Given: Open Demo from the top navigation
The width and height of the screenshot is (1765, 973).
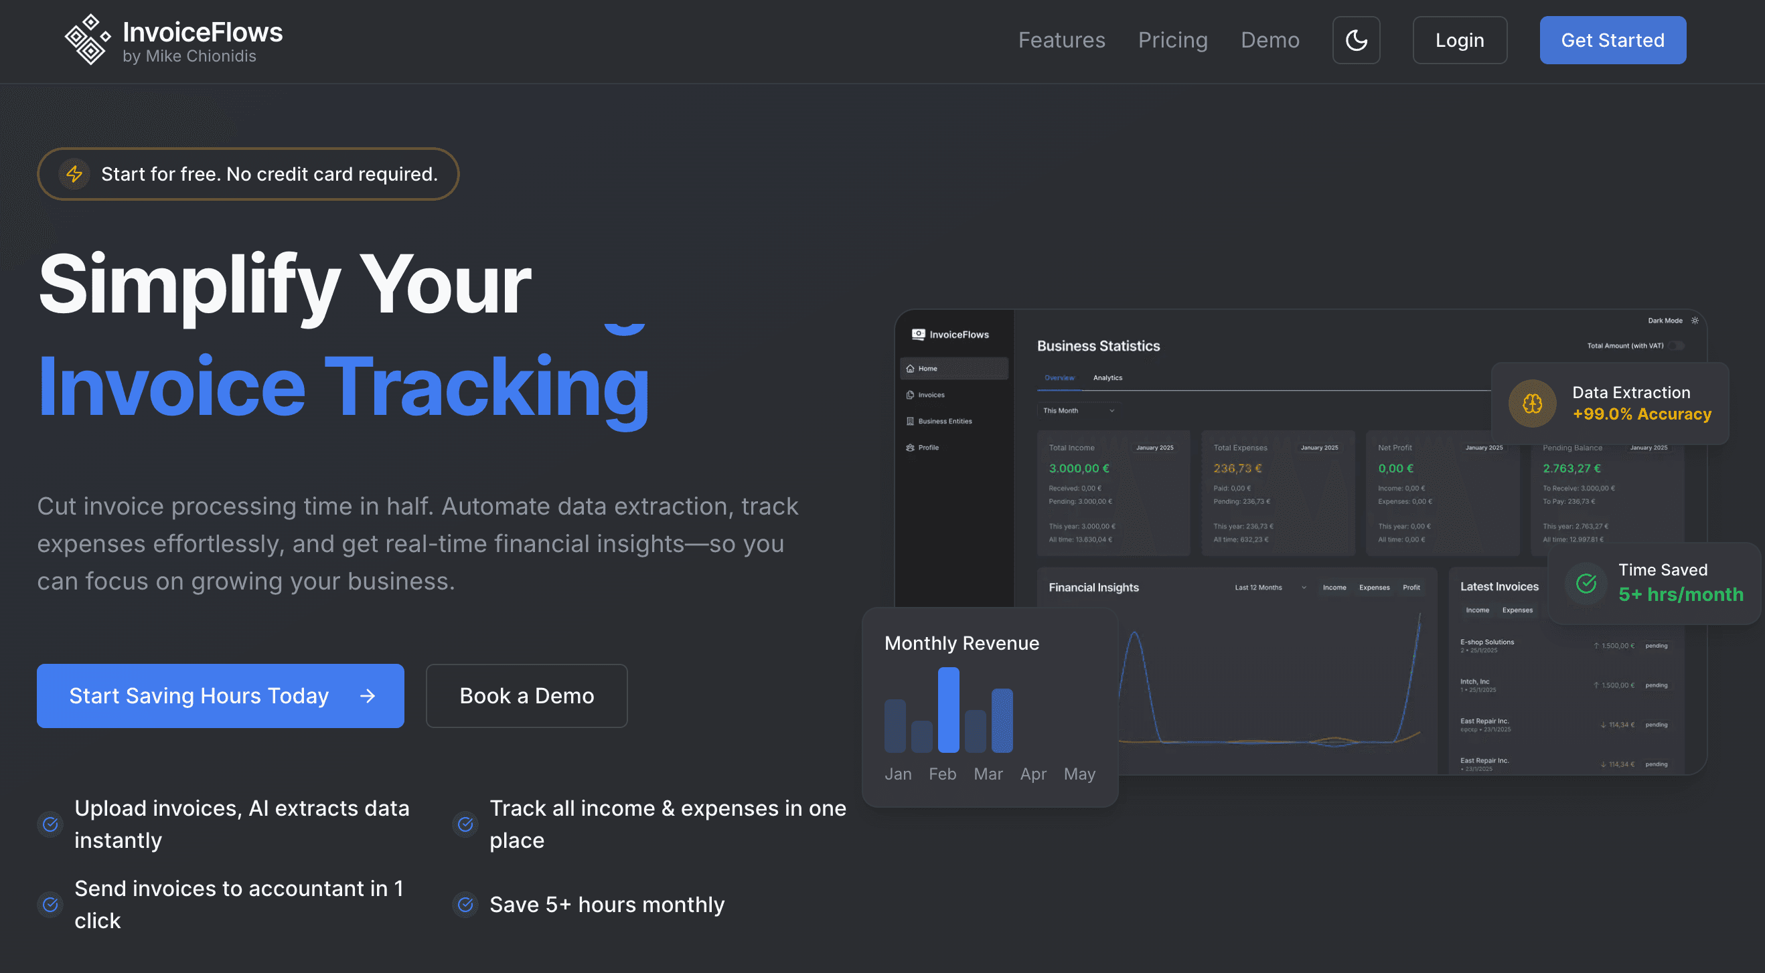Looking at the screenshot, I should click(x=1270, y=39).
